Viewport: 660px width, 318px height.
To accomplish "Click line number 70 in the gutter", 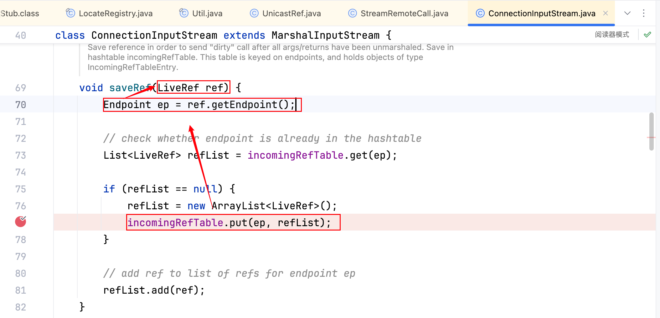I will pyautogui.click(x=21, y=105).
